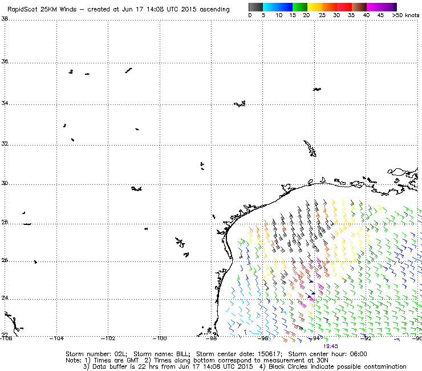Click the green 15-20 knots legend swatch
The width and height of the screenshot is (422, 371).
pos(300,7)
